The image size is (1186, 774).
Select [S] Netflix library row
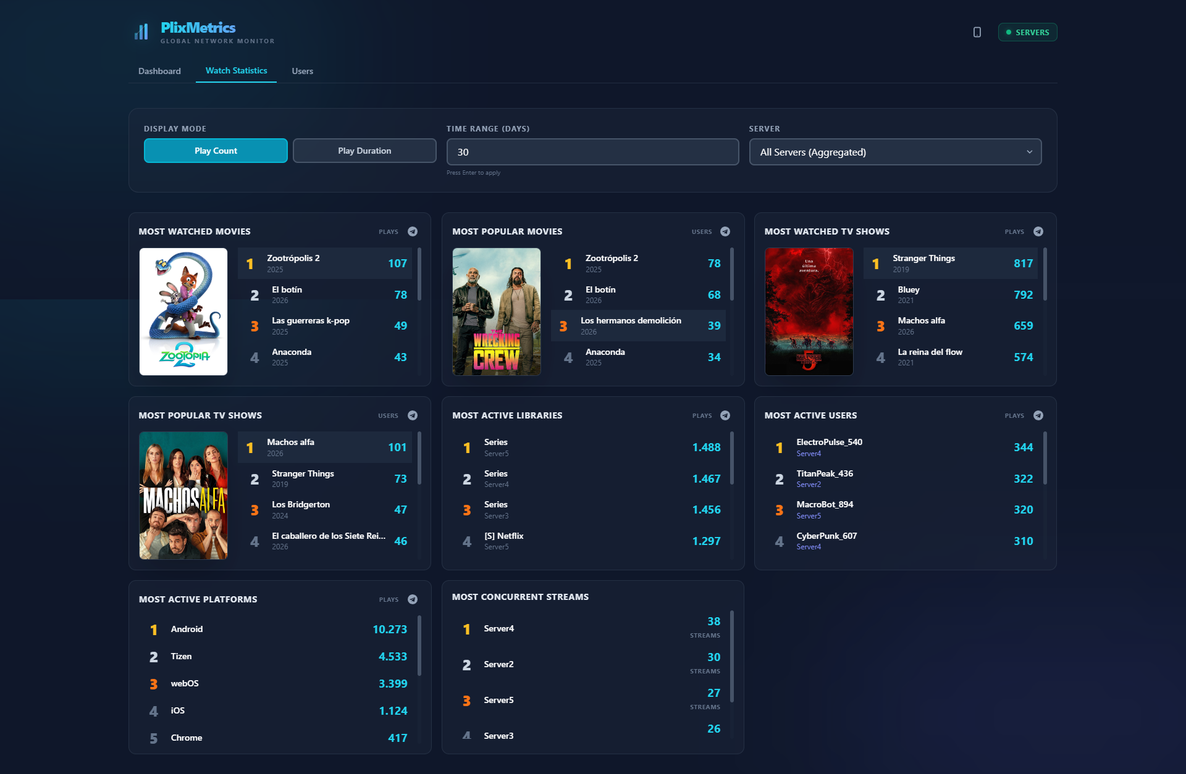click(589, 541)
